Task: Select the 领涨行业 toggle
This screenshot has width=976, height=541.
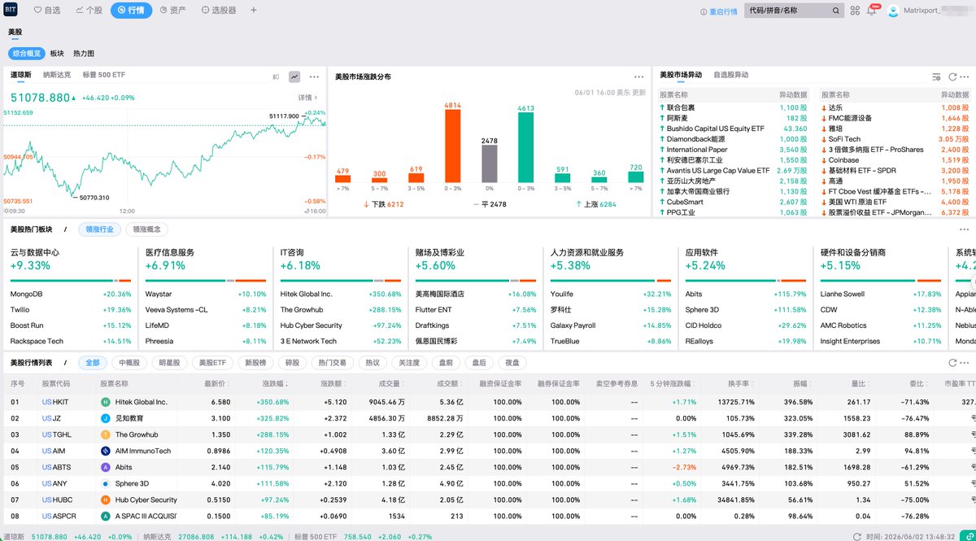Action: point(100,229)
